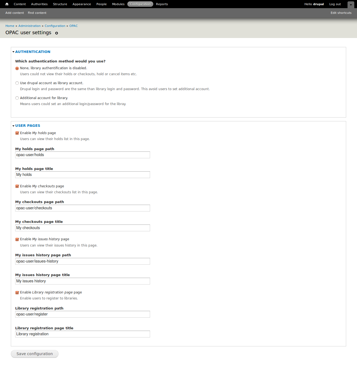357x376 pixels.
Task: Open the Configuration menu
Action: (140, 4)
